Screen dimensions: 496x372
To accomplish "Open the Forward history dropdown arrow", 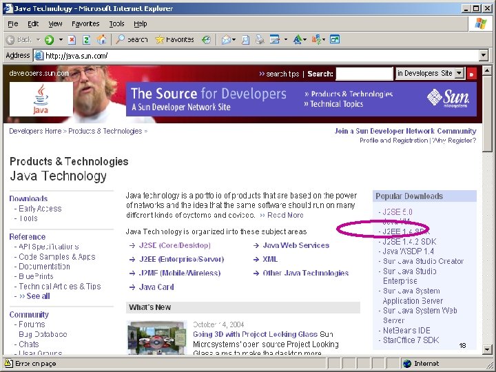I will point(61,39).
